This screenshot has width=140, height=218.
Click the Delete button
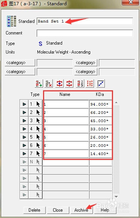(34, 210)
